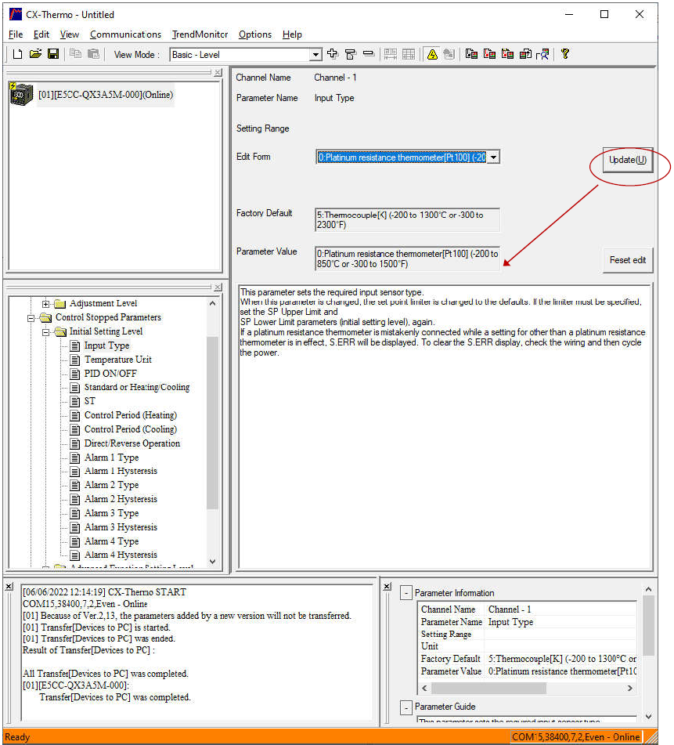Select the Alarm 4 Hysteresis parameter

[121, 555]
